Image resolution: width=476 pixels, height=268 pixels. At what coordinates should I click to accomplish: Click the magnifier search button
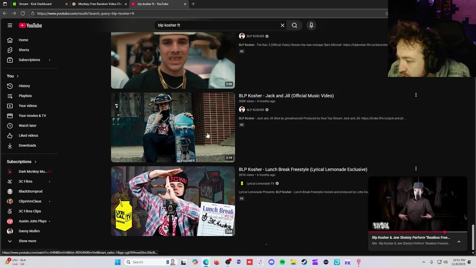[295, 25]
